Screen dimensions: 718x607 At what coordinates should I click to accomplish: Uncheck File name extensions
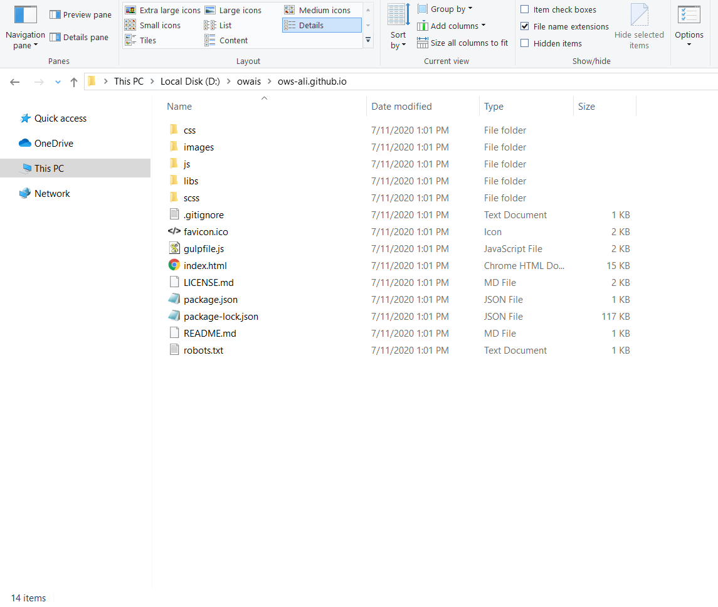pyautogui.click(x=525, y=26)
